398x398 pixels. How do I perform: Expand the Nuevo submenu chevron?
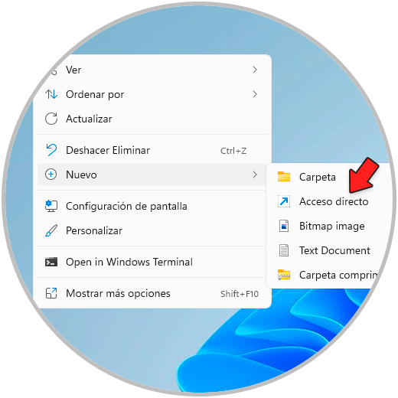(255, 175)
